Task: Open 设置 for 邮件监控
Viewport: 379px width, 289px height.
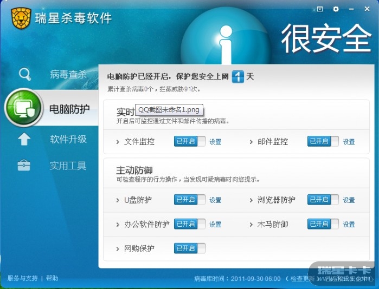Action: click(x=349, y=142)
